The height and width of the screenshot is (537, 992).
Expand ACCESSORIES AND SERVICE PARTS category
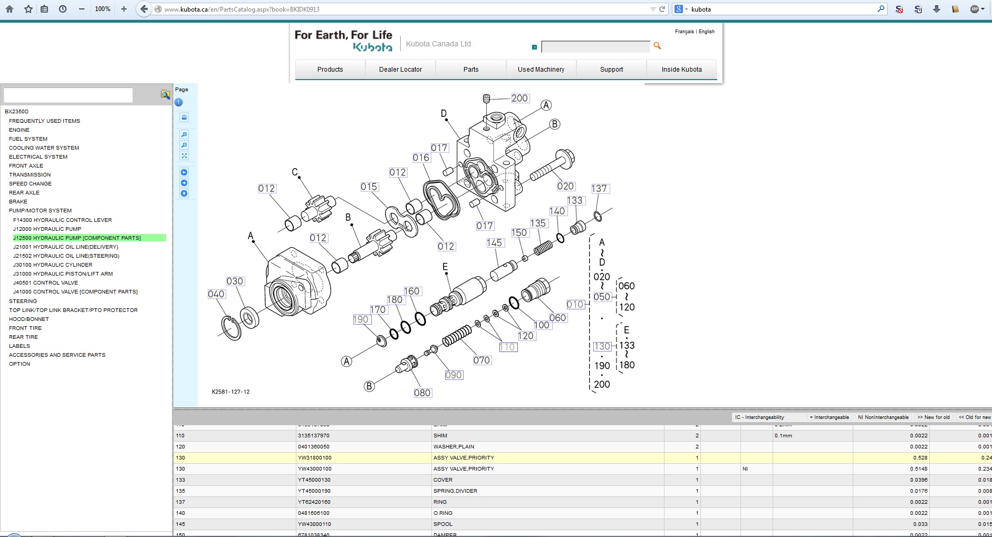click(57, 355)
